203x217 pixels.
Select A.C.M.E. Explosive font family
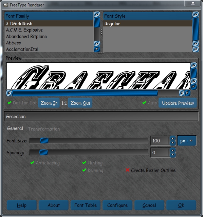tap(49, 30)
